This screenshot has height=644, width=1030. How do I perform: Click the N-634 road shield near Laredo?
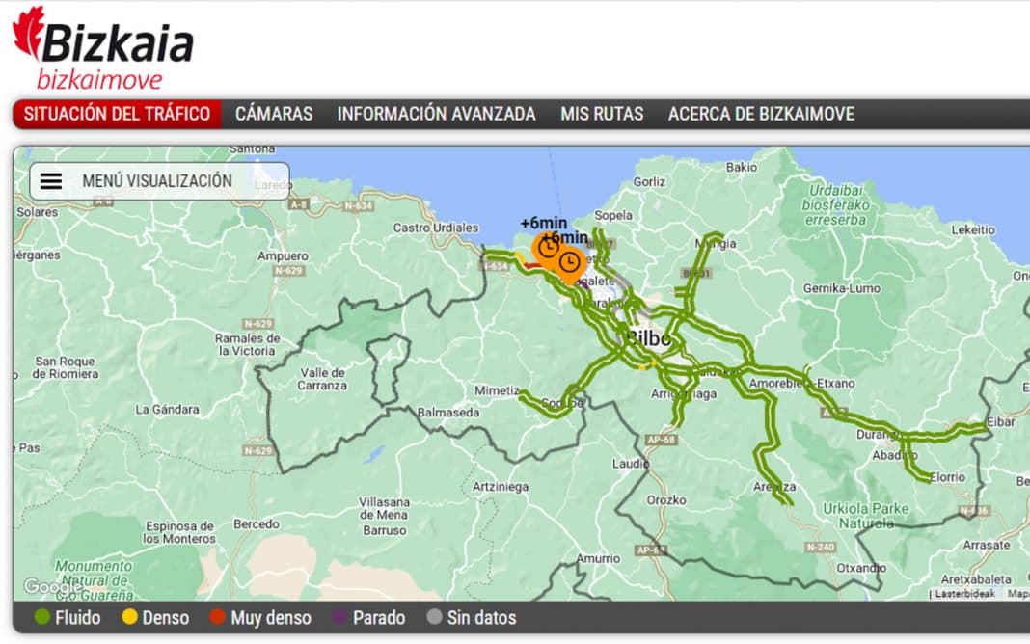click(358, 205)
